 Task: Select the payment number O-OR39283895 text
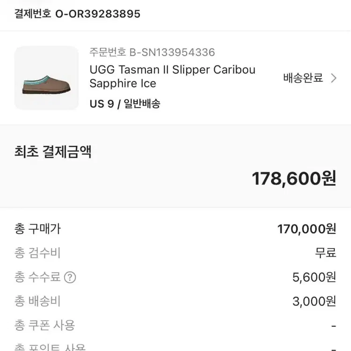(77, 14)
